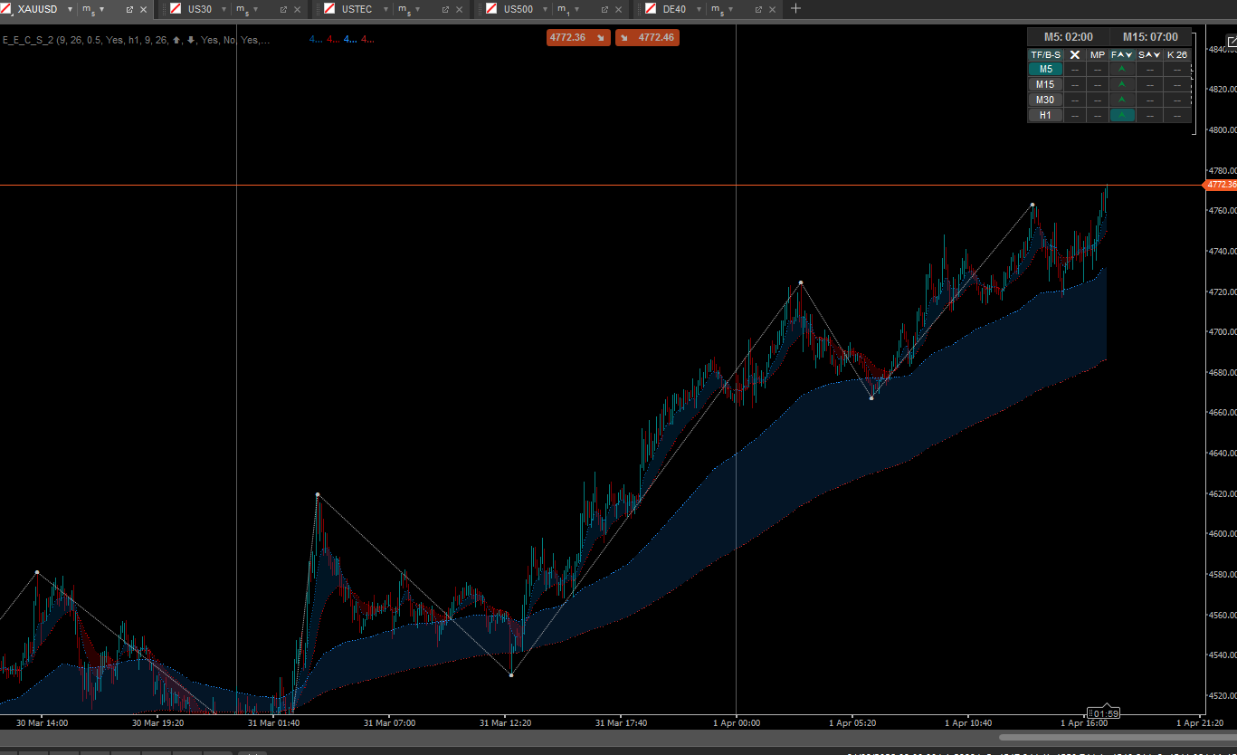This screenshot has height=755, width=1237.
Task: Close the US30 chart tab
Action: click(x=297, y=9)
